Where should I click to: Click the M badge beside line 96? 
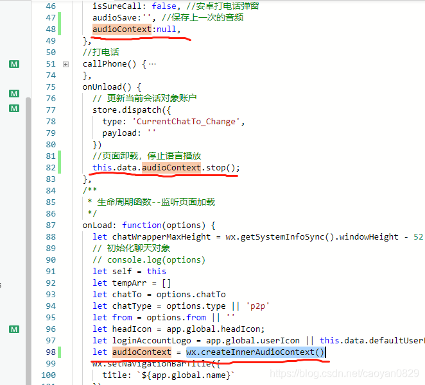point(14,329)
